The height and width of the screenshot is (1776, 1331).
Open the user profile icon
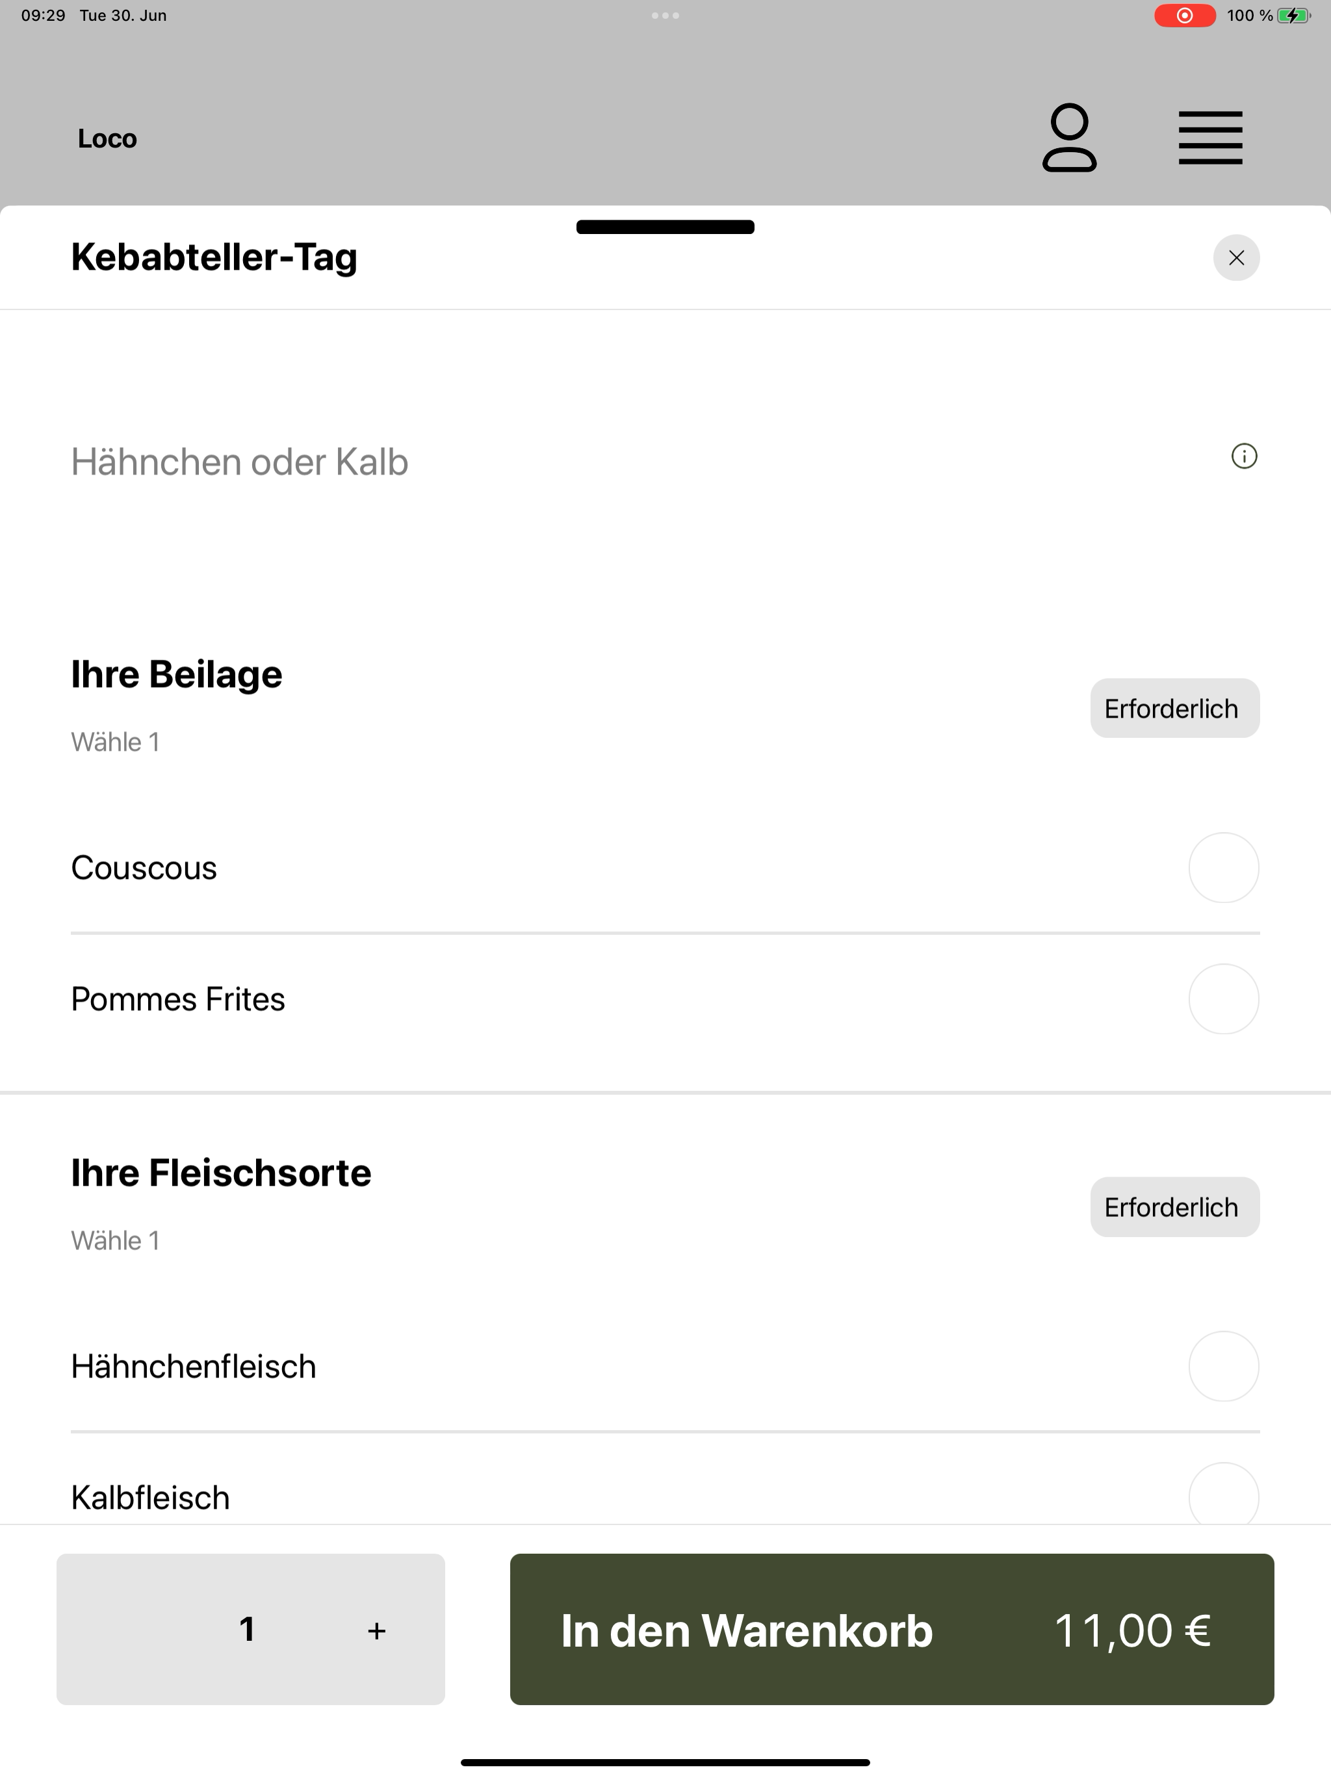click(1069, 138)
